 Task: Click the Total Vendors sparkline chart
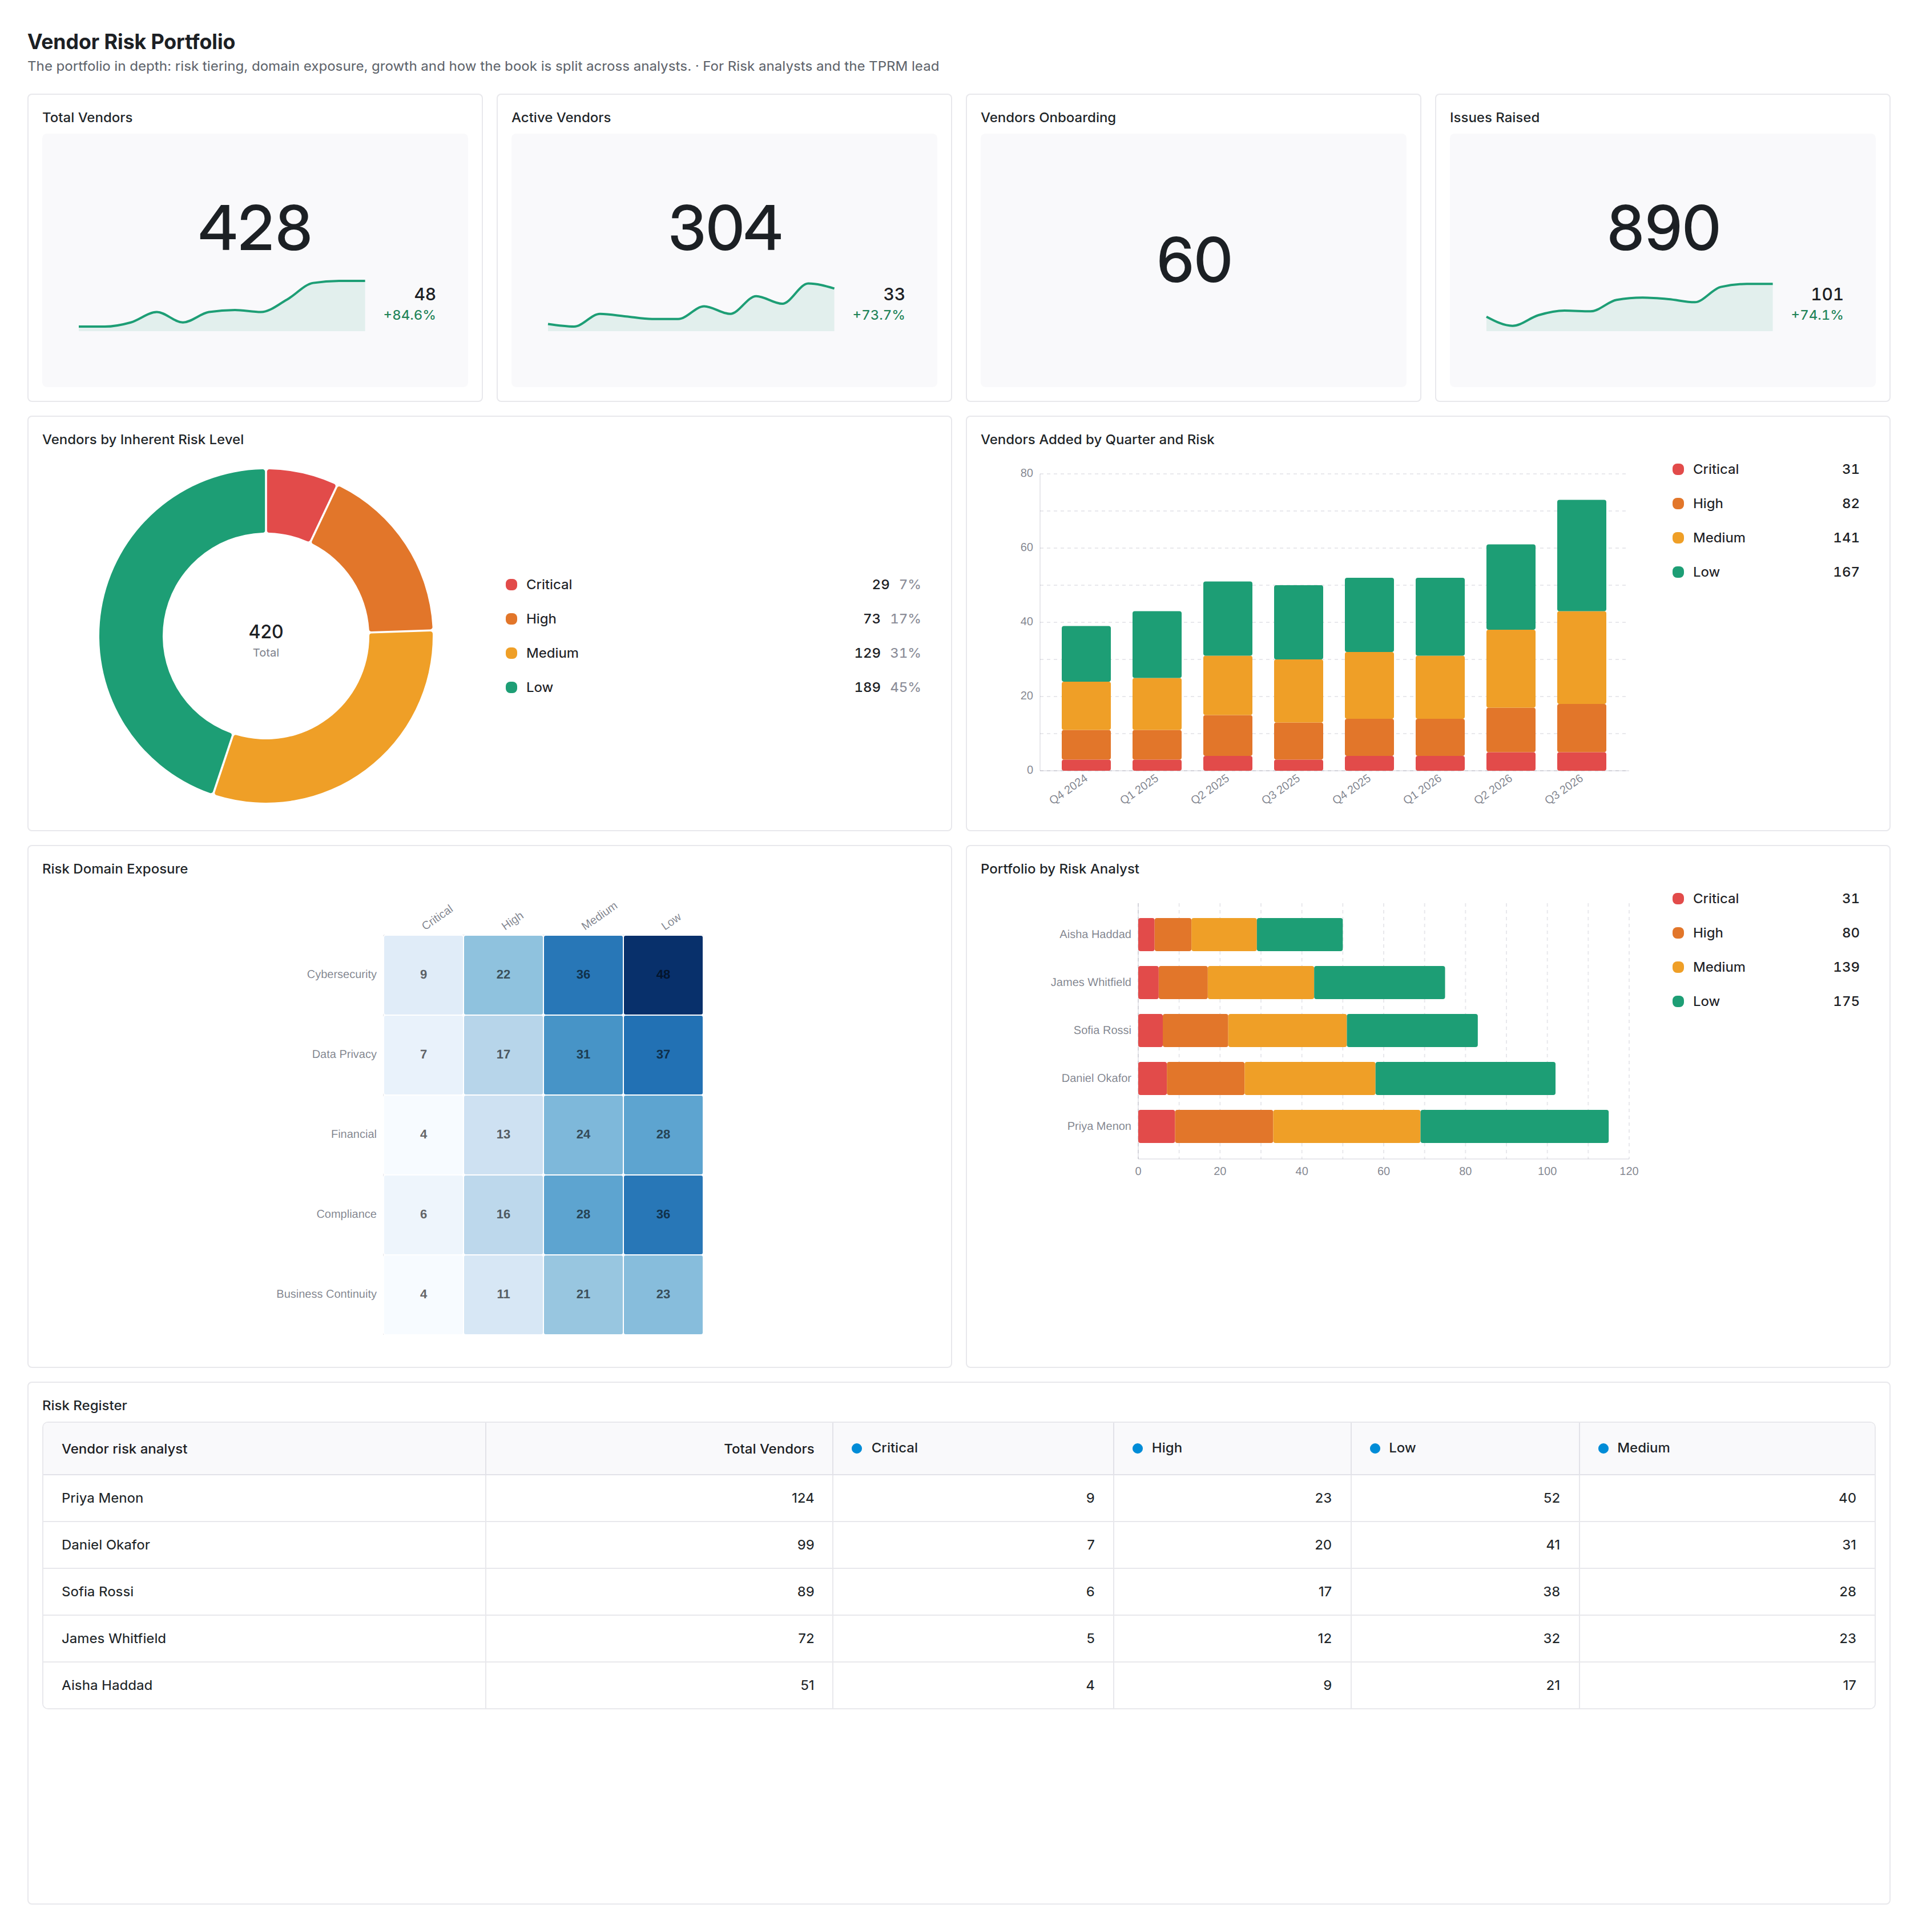pos(222,305)
